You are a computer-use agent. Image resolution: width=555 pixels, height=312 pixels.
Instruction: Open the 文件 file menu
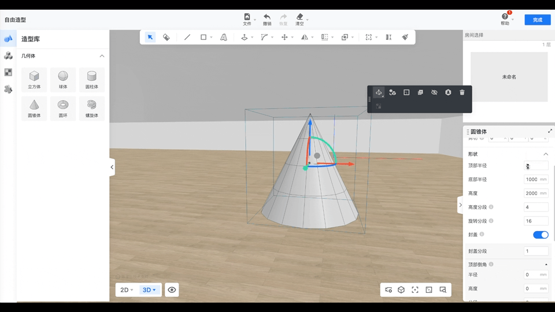tap(247, 20)
